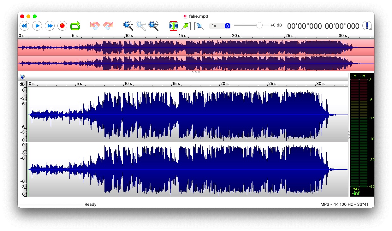
Task: Zoom in with the magnifier plus icon
Action: click(x=128, y=26)
